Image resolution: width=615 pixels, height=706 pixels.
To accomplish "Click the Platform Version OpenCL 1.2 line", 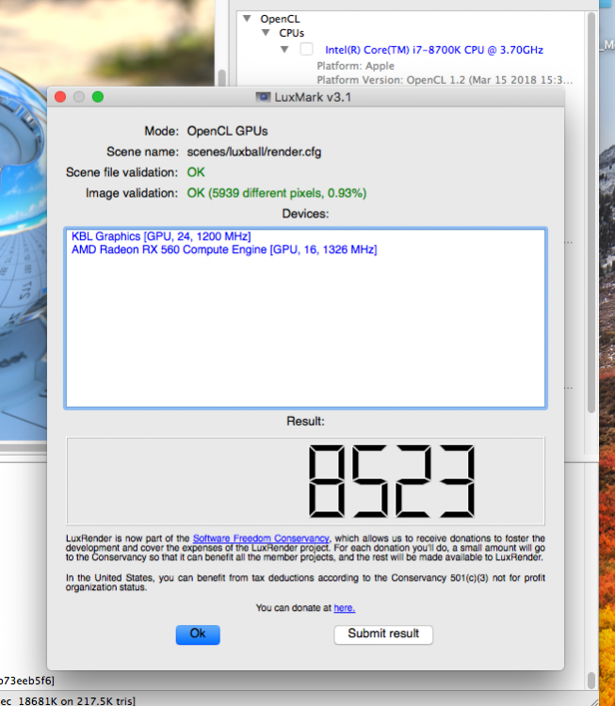I will 445,80.
